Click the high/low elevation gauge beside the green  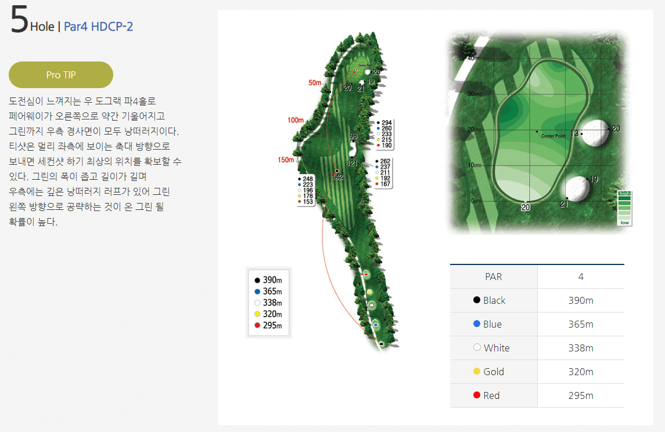[x=624, y=204]
